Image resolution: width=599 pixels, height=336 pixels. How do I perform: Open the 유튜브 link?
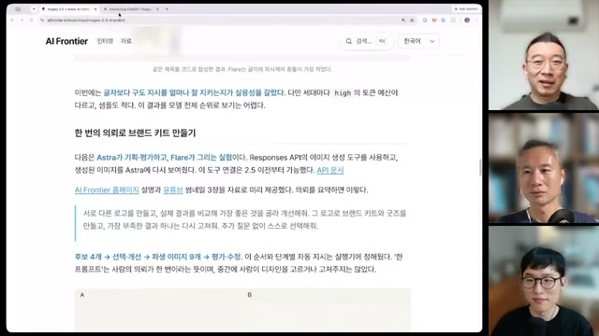pos(173,189)
